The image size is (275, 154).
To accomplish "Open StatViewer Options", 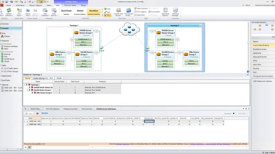I will [x=165, y=12].
